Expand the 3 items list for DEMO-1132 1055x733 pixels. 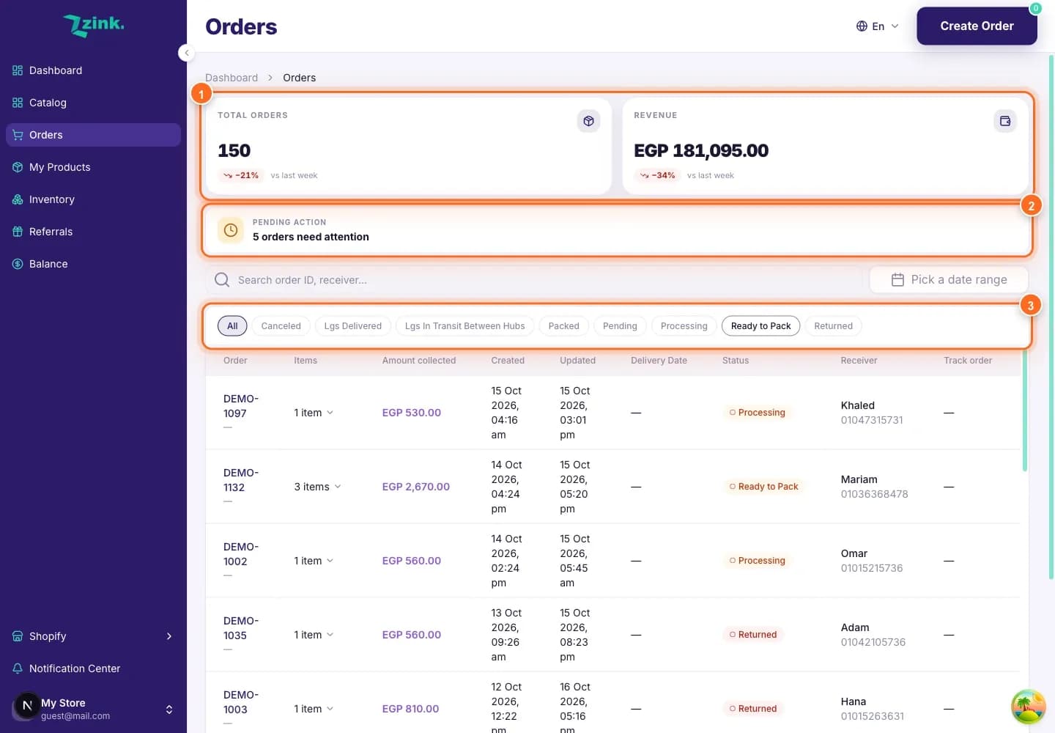317,487
